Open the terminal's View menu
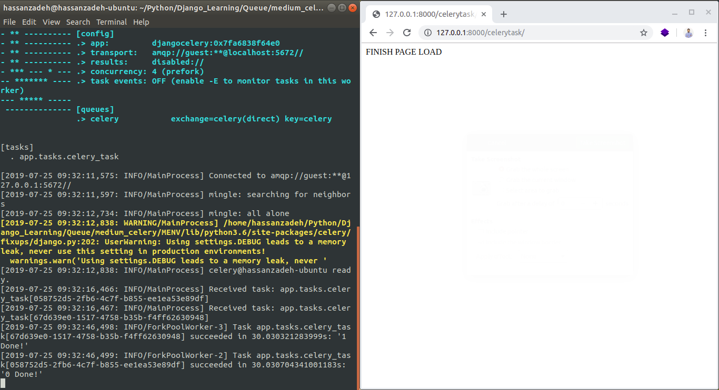719x390 pixels. pos(51,22)
